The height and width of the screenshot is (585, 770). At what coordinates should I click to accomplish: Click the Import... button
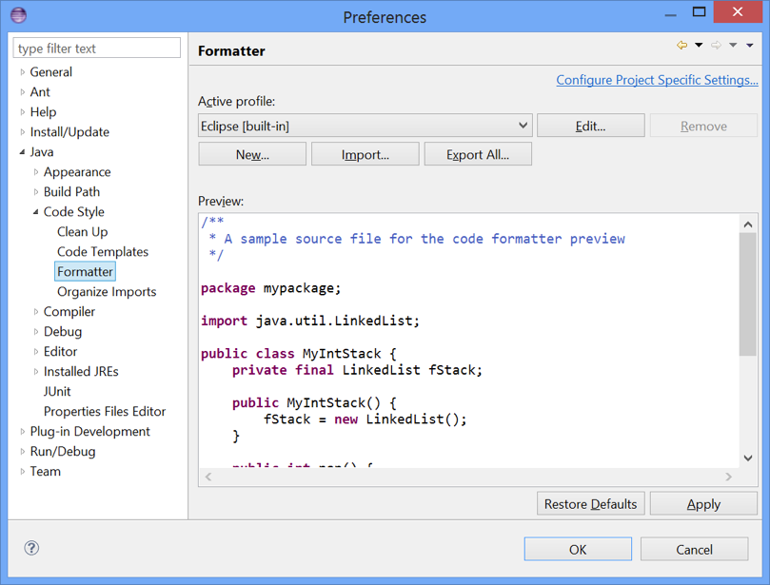click(x=365, y=154)
